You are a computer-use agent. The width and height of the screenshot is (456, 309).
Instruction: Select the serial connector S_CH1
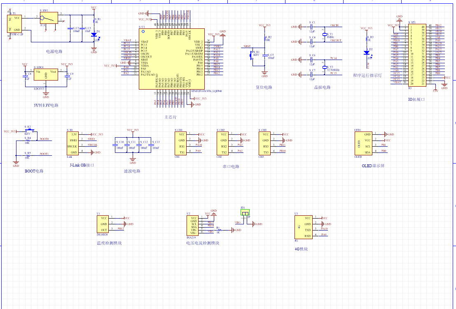coord(180,143)
